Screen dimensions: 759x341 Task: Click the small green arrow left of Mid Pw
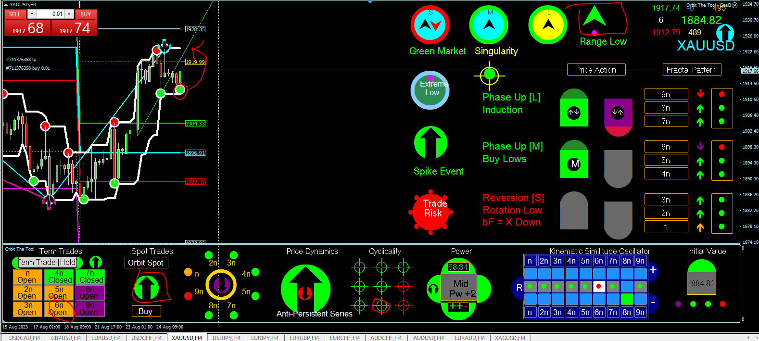click(433, 289)
